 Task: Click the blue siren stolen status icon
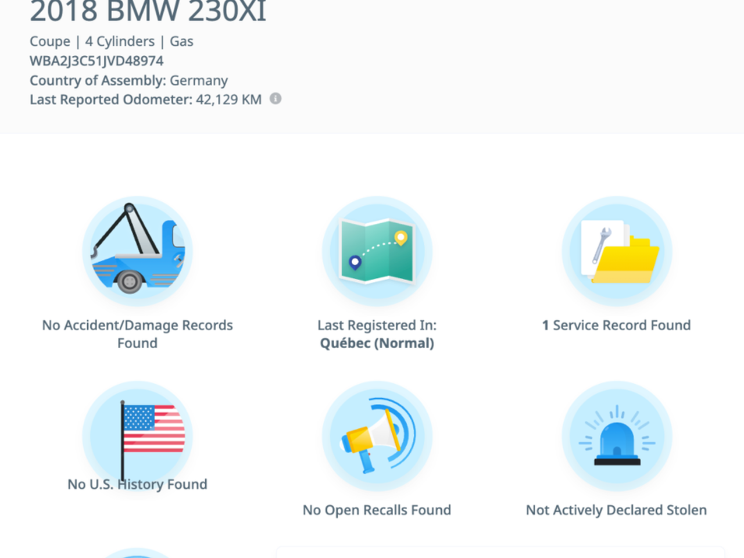point(617,436)
